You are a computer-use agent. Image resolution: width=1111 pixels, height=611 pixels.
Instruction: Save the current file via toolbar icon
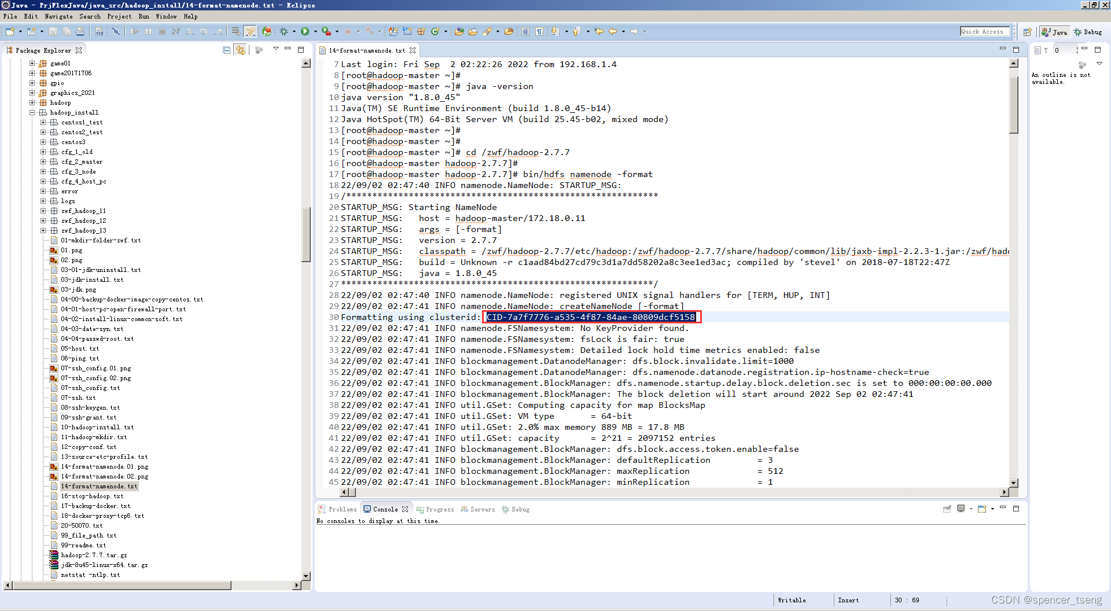pos(54,32)
